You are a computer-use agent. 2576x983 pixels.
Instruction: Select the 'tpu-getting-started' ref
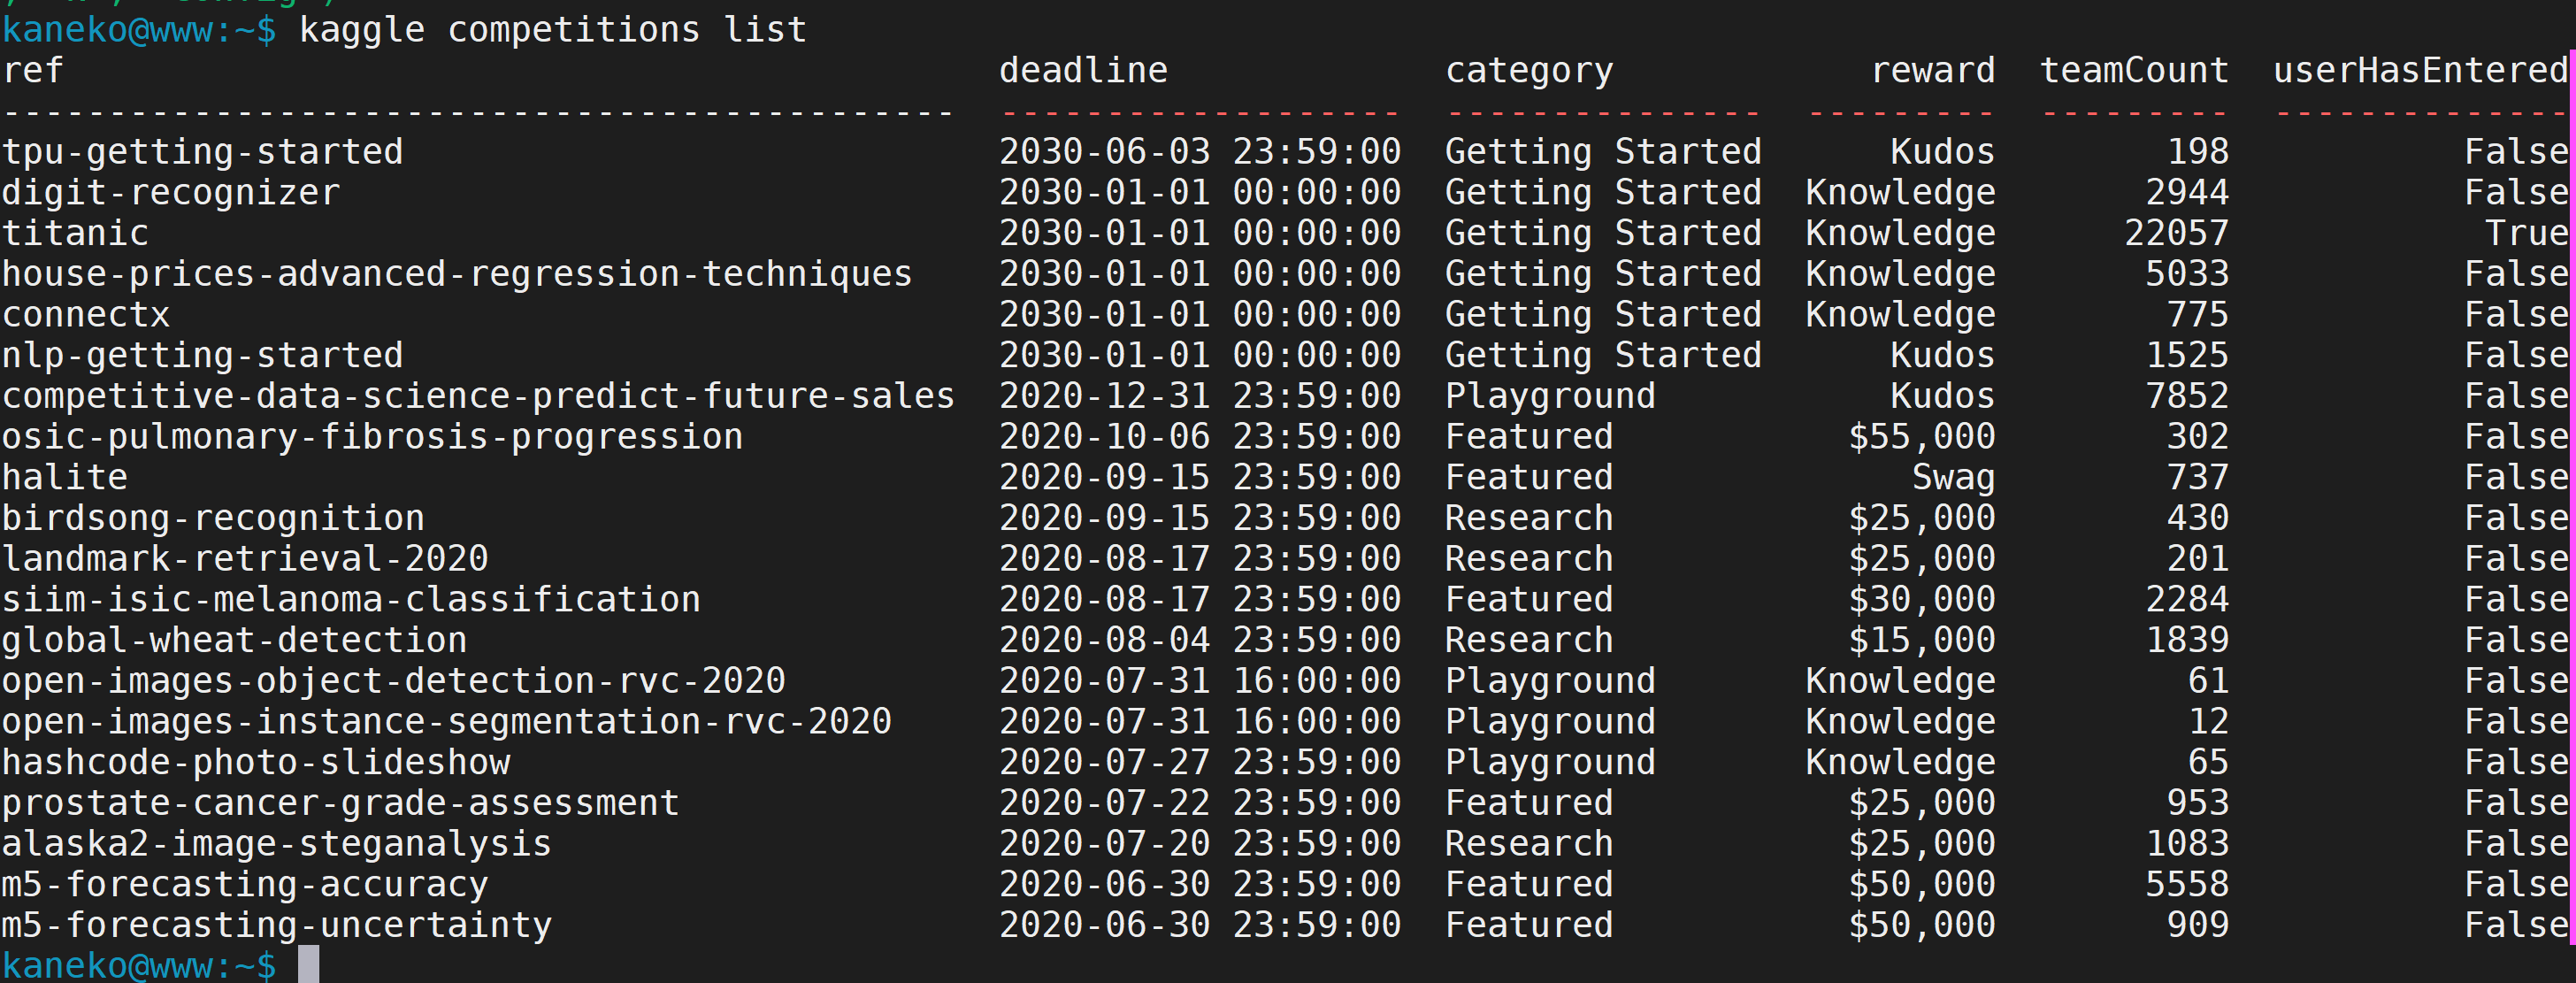[x=202, y=152]
